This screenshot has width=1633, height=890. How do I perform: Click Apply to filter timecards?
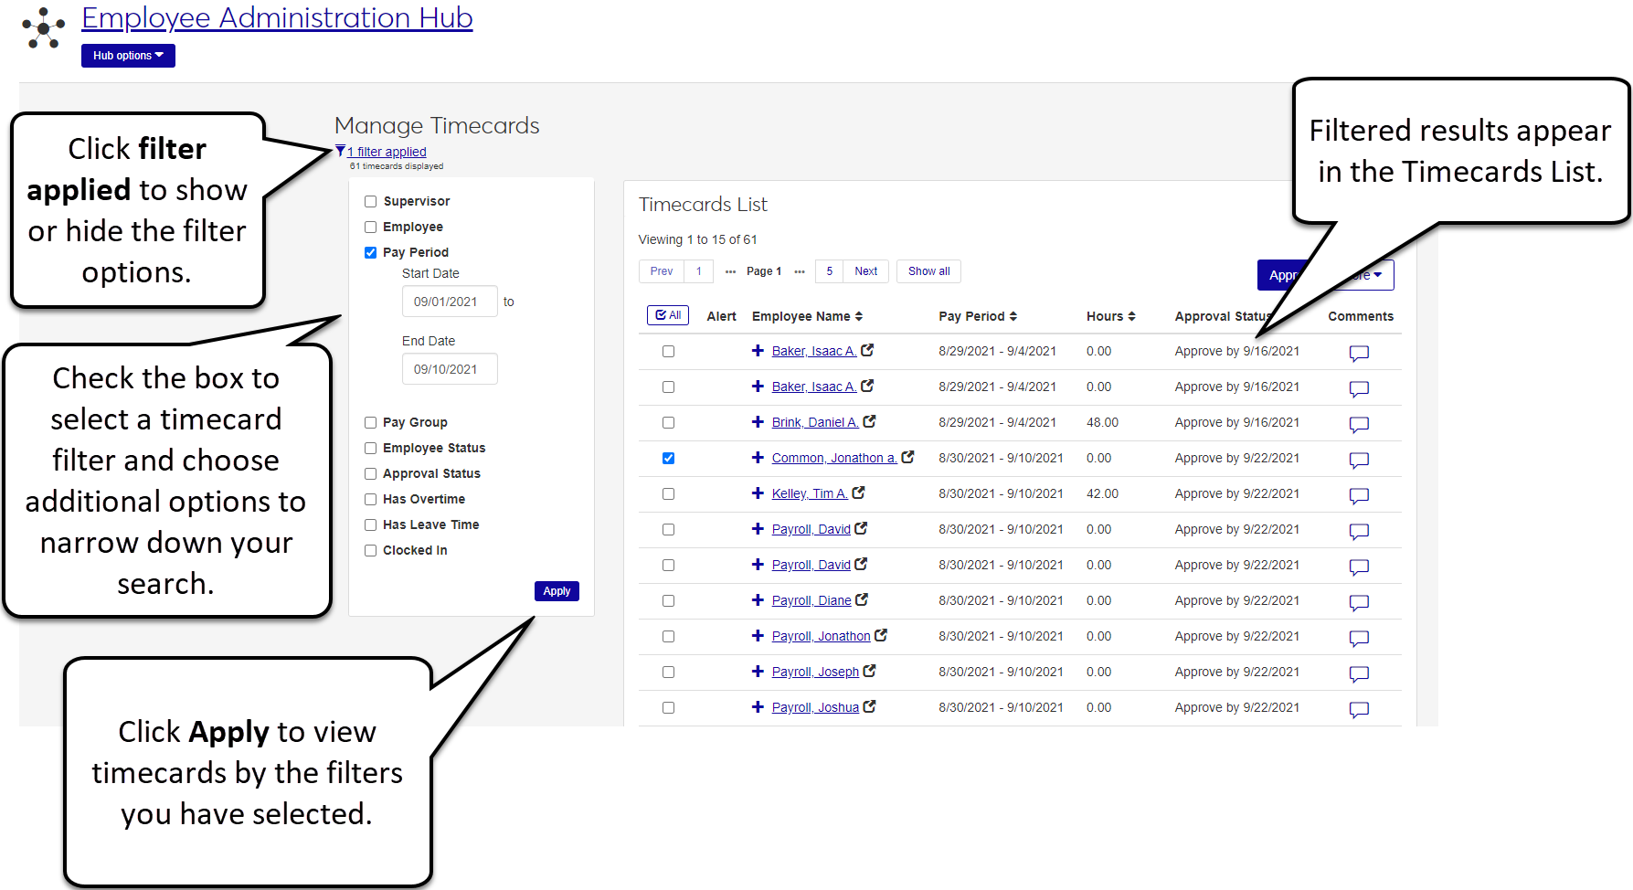point(557,591)
